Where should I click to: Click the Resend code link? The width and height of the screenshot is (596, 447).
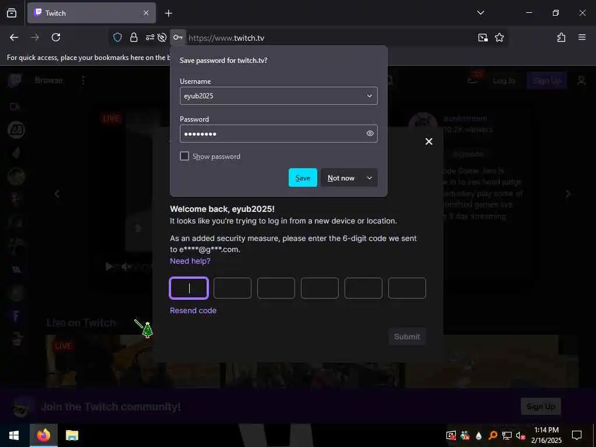(193, 311)
